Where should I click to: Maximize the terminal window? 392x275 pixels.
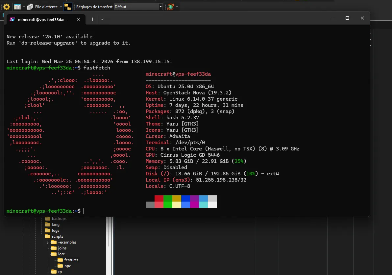pos(347,18)
